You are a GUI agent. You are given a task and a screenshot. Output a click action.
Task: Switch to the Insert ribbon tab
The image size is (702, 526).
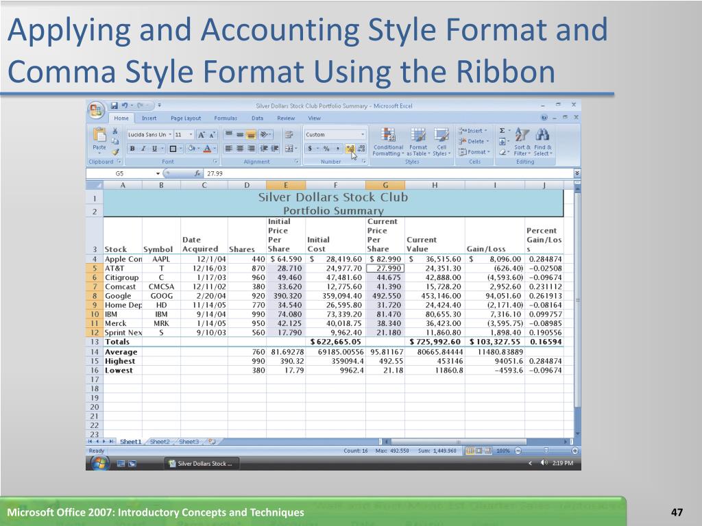point(149,118)
